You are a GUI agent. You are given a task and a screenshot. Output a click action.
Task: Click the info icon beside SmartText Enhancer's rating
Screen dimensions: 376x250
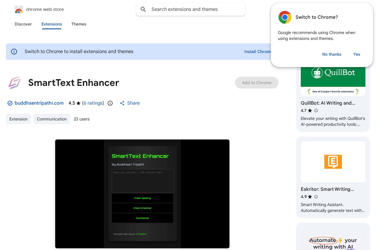tap(110, 103)
